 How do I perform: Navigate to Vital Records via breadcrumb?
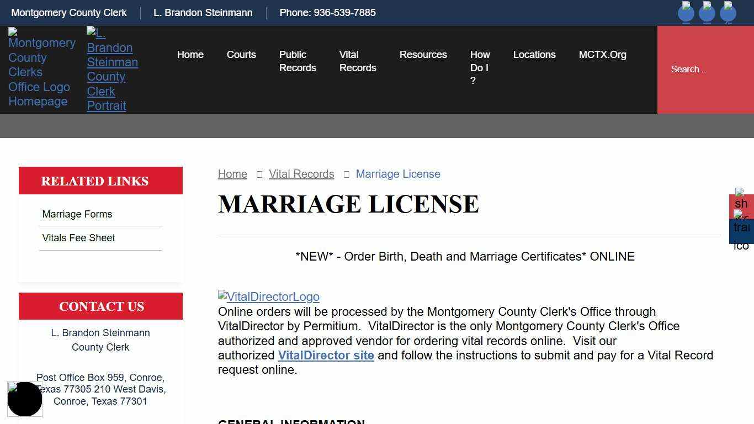click(301, 174)
